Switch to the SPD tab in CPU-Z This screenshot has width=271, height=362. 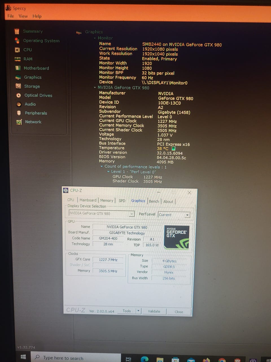[122, 201]
